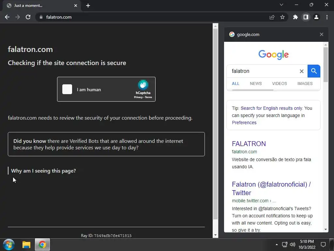
Task: Open the FALATRON search result
Action: coord(249,144)
